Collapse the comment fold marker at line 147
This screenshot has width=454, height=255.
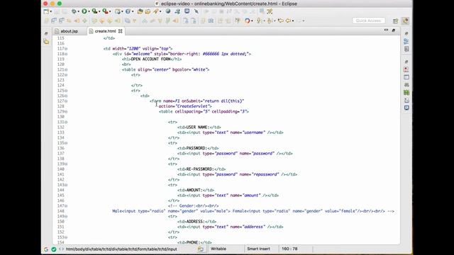[x=66, y=206]
